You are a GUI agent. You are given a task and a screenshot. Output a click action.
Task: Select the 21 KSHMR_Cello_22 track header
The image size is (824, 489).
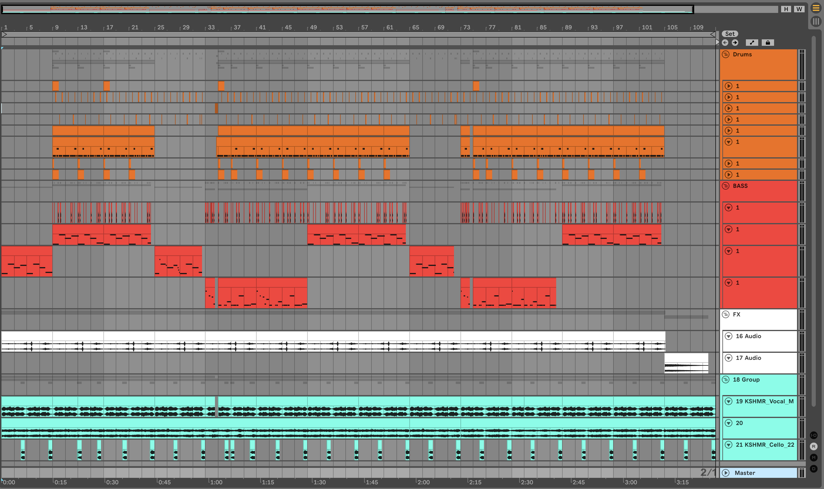[765, 445]
